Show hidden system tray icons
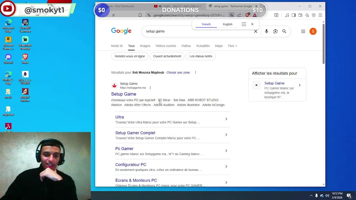356x200 pixels. [311, 196]
